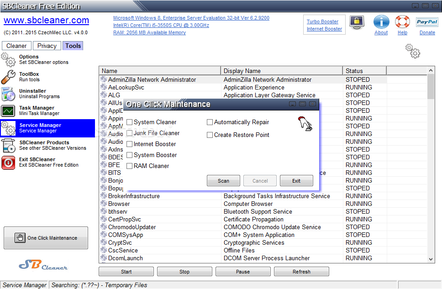Check the Internet Booster option
Viewport: 442px width, 289px height.
coord(129,144)
